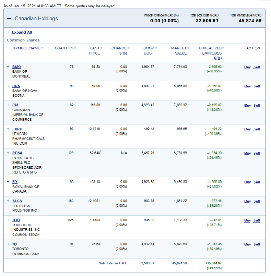Expand the BMO holding row
The image size is (271, 276).
pos(8,67)
